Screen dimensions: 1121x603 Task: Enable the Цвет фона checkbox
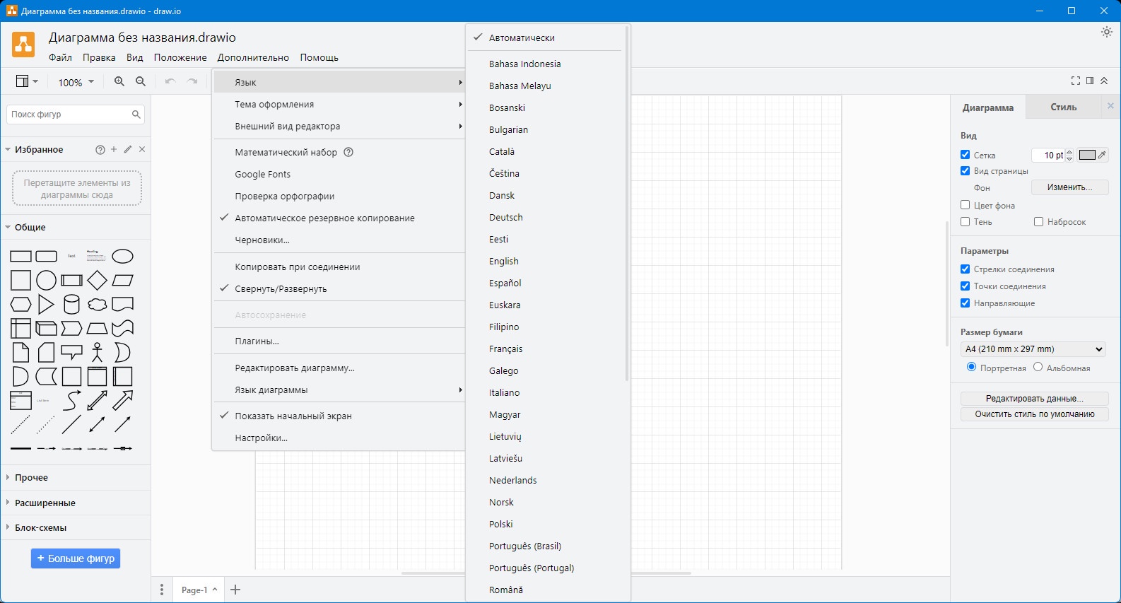tap(965, 204)
